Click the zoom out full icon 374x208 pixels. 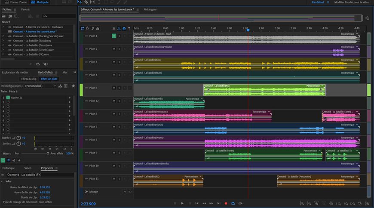pos(331,203)
